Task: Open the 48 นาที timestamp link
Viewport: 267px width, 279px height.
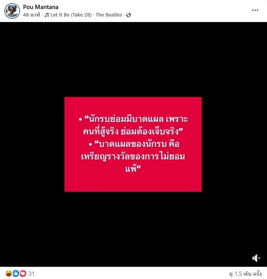Action: (31, 15)
